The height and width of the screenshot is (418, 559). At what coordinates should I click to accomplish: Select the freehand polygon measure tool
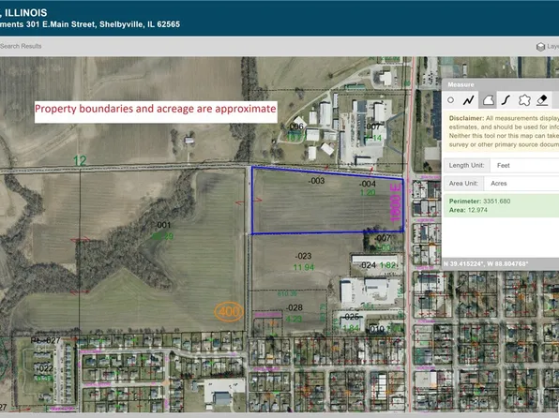(x=524, y=100)
